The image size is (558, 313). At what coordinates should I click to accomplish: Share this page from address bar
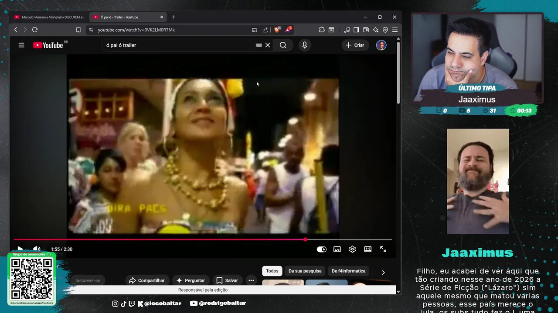click(x=265, y=30)
